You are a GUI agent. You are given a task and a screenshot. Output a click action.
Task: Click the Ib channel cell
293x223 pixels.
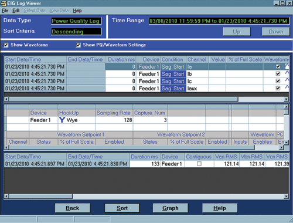coord(197,74)
